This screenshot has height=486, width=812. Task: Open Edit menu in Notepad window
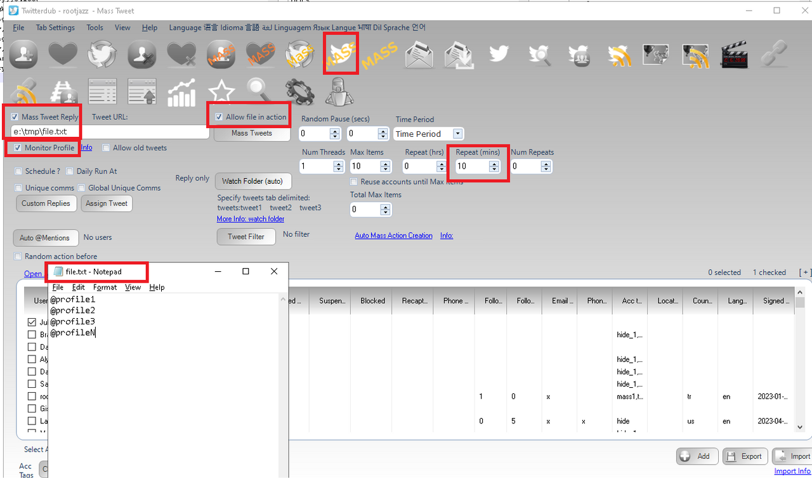tap(78, 287)
